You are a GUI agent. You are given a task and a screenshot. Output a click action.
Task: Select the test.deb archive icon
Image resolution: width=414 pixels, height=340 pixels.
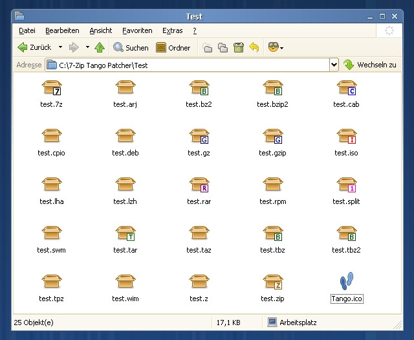(125, 136)
